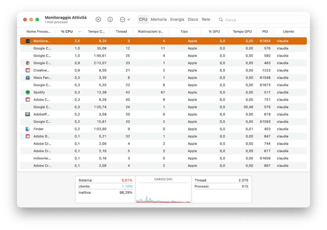327x230 pixels.
Task: Click the Spotify app icon in list
Action: coord(28,92)
